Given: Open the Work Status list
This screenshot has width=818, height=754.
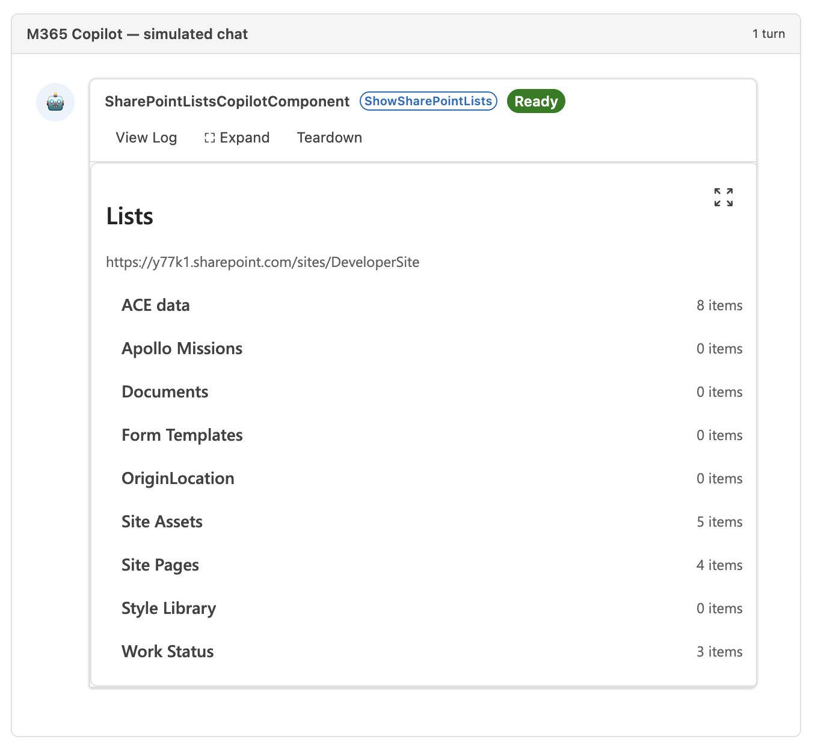Looking at the screenshot, I should [x=424, y=652].
